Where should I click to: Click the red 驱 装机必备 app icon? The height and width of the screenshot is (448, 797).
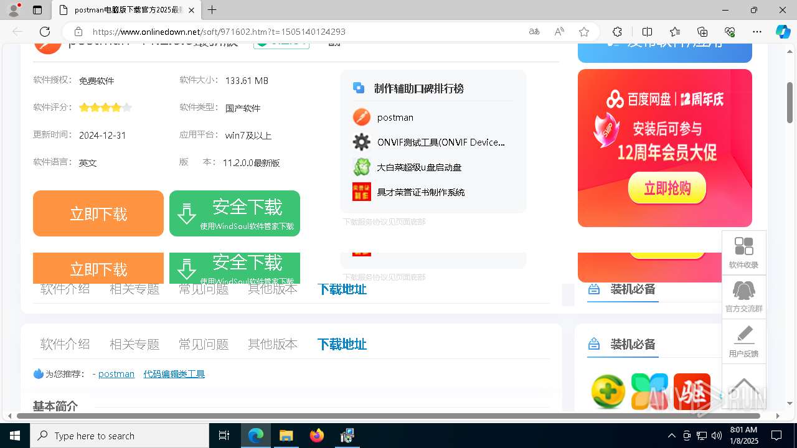coord(692,391)
